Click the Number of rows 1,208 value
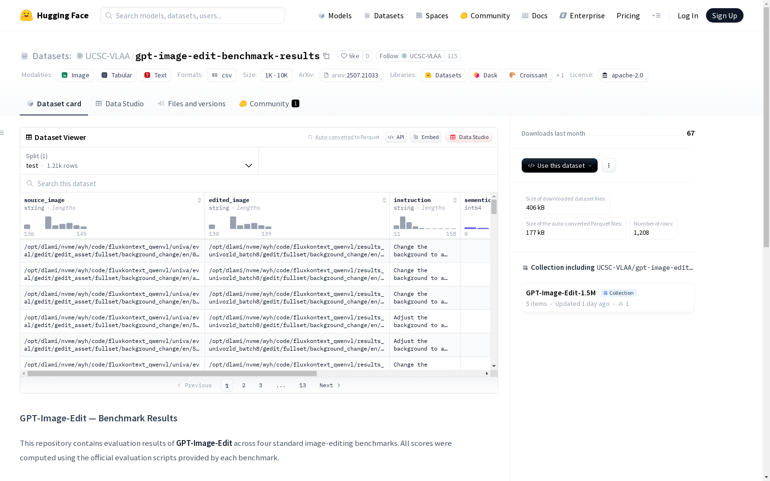770x481 pixels. 641,233
